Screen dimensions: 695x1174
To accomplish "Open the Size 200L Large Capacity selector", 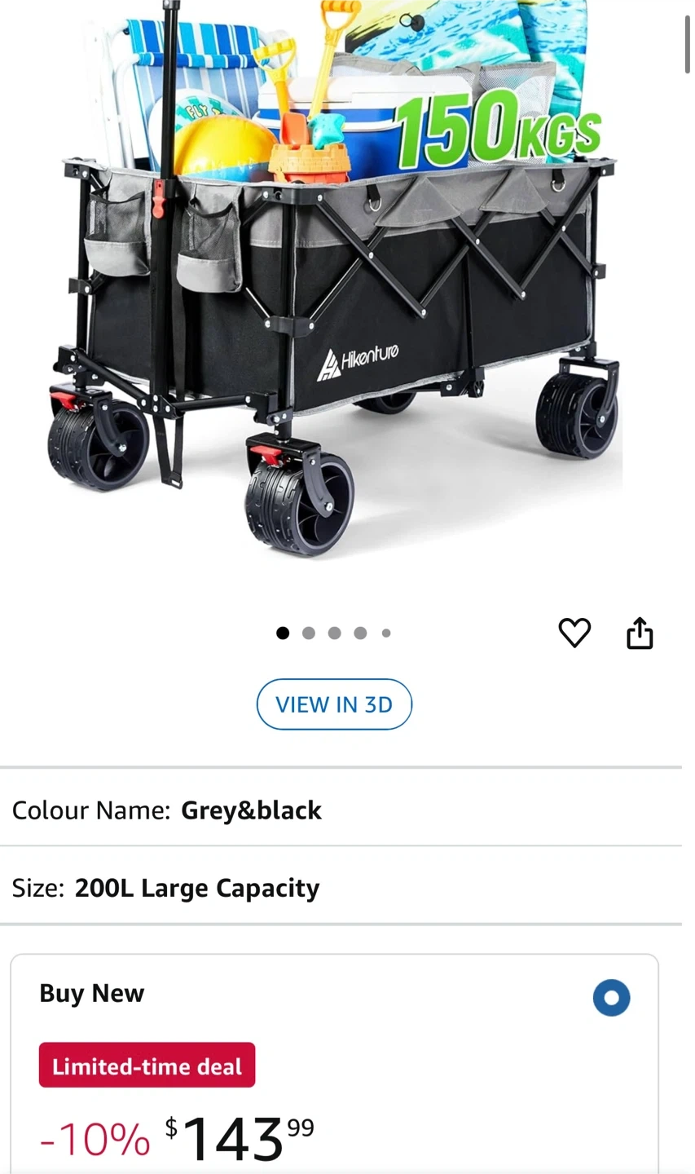I will coord(341,887).
